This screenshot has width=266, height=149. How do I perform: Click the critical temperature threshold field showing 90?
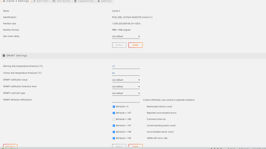(x=126, y=73)
